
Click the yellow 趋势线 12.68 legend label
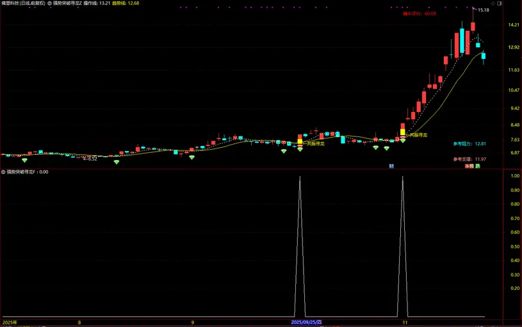coord(126,3)
